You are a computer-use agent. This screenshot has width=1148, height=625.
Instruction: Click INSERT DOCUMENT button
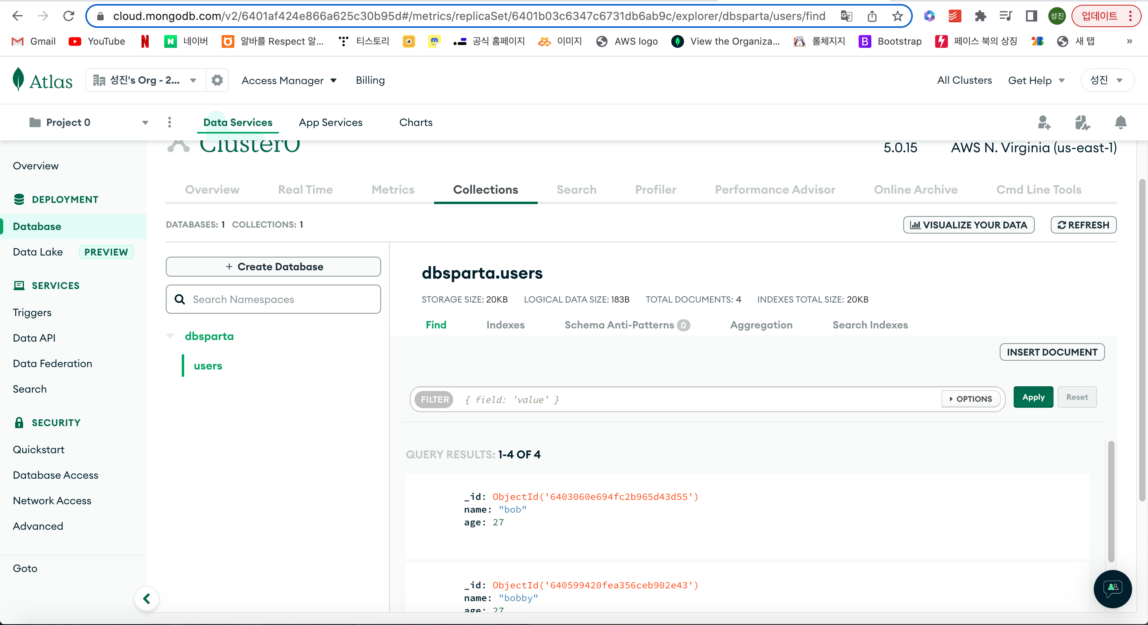[1052, 352]
